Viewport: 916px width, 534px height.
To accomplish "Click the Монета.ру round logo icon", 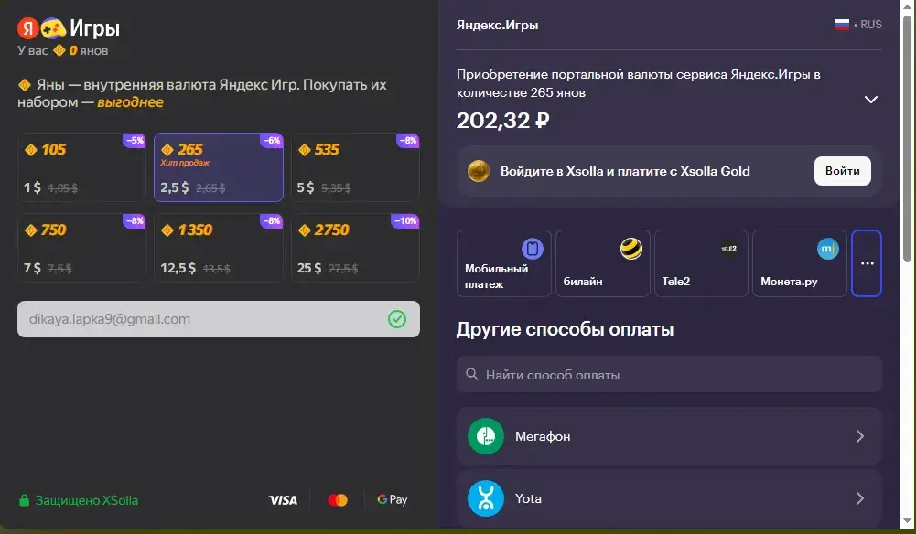I will (x=828, y=250).
